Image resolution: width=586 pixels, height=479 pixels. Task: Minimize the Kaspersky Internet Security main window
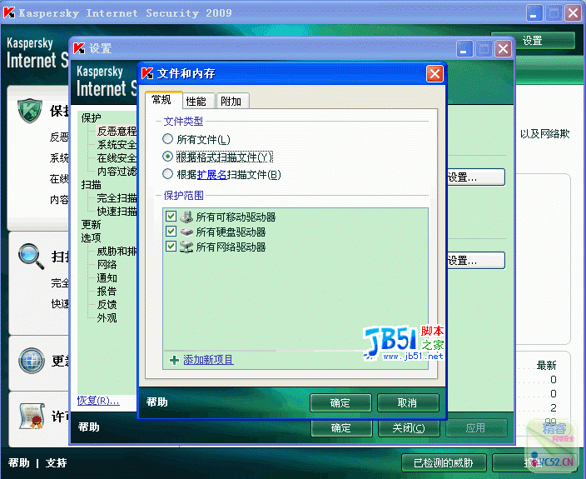534,13
